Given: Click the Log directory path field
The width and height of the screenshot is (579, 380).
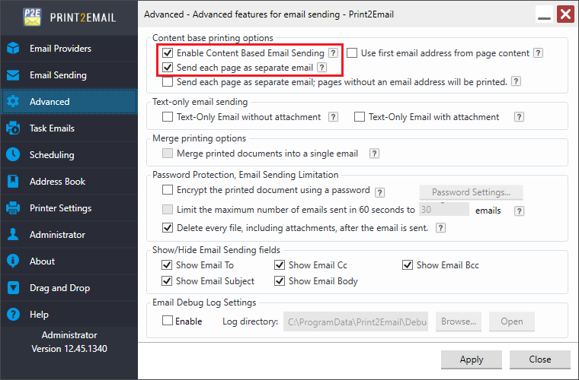Looking at the screenshot, I should coord(356,321).
